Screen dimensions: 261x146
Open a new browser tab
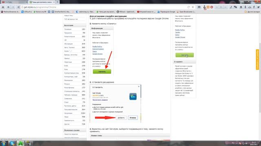[x=58, y=2]
